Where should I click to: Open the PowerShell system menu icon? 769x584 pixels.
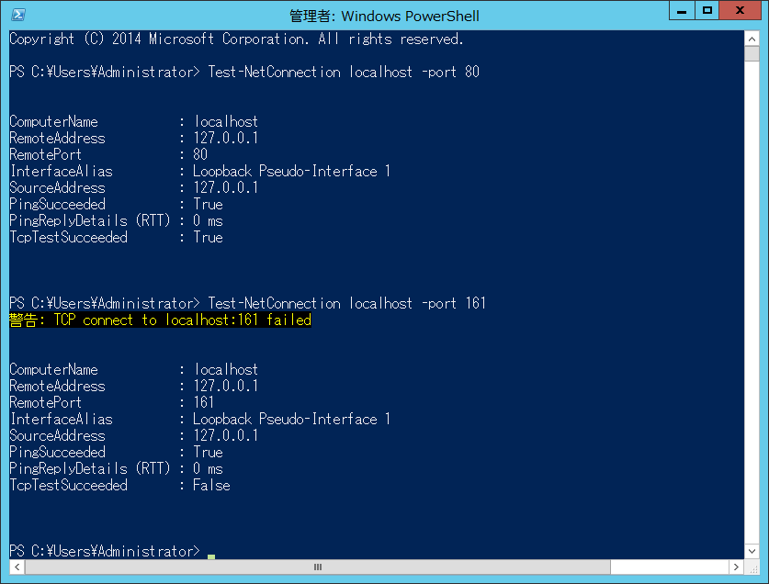(x=18, y=15)
